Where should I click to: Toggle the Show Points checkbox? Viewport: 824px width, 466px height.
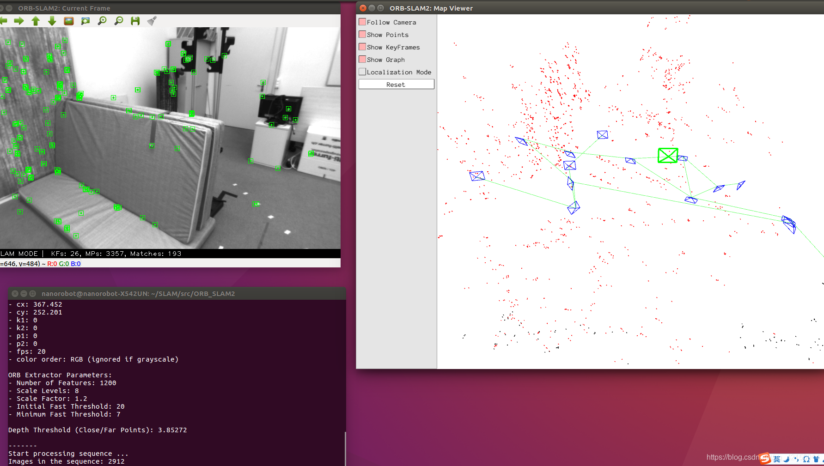(363, 34)
